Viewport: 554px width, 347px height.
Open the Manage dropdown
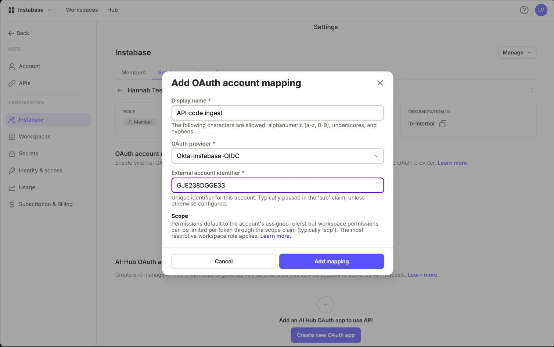(517, 52)
